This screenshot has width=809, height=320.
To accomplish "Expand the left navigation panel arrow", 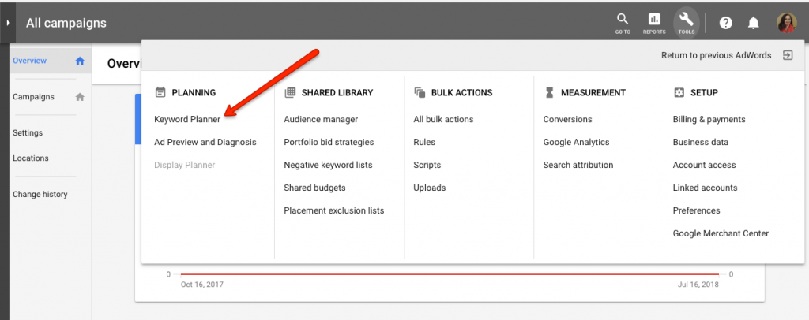I will (x=8, y=23).
